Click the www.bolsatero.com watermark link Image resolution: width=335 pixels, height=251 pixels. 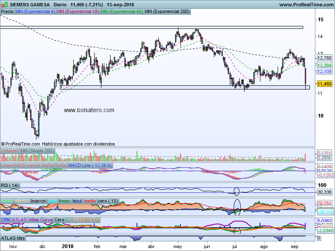[89, 110]
